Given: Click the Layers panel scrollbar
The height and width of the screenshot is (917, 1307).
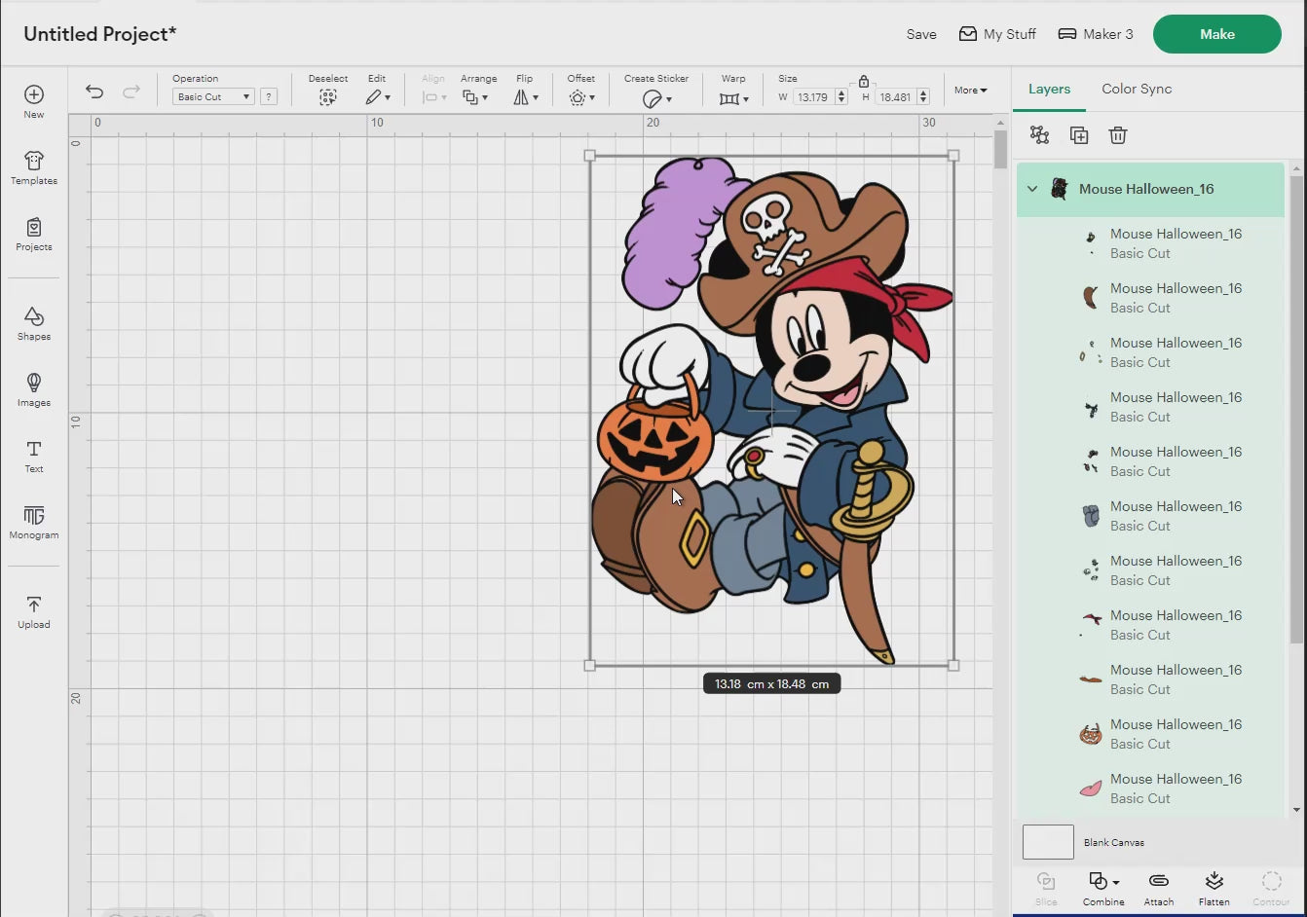Looking at the screenshot, I should click(x=1296, y=409).
